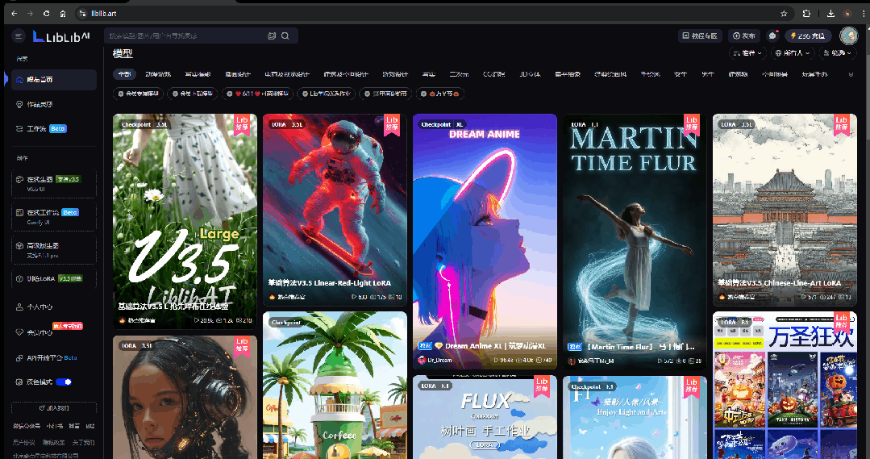
Task: Open the works inspiration sidebar item
Action: (x=54, y=104)
